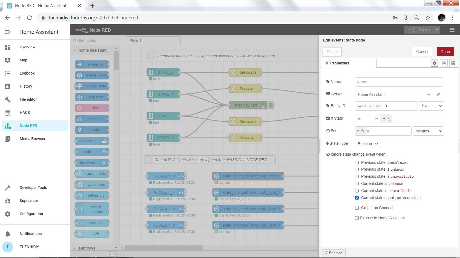460x258 pixels.
Task: Open the Chrome three-dot menu
Action: point(452,18)
